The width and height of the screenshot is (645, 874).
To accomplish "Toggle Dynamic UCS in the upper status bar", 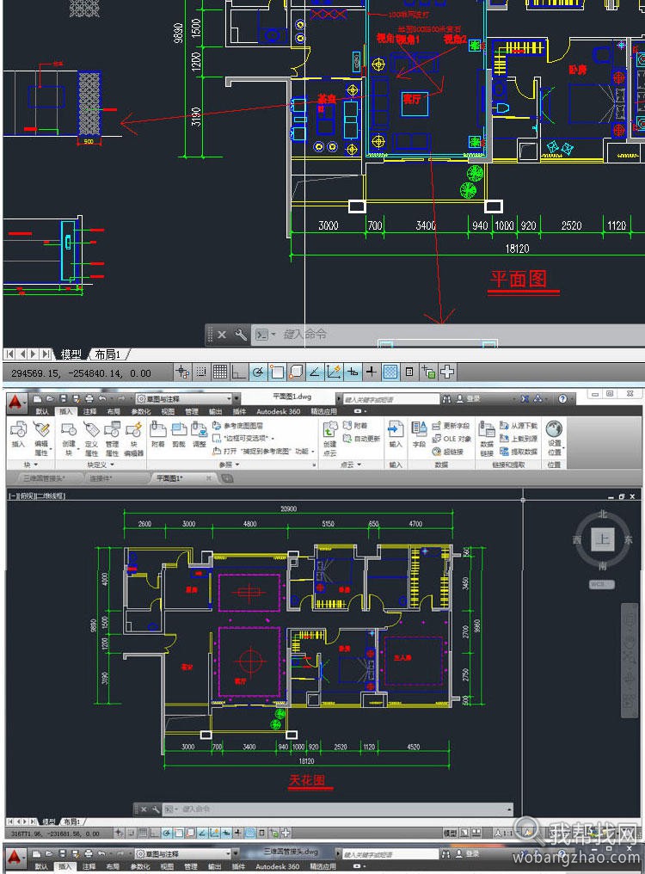I will pyautogui.click(x=334, y=372).
